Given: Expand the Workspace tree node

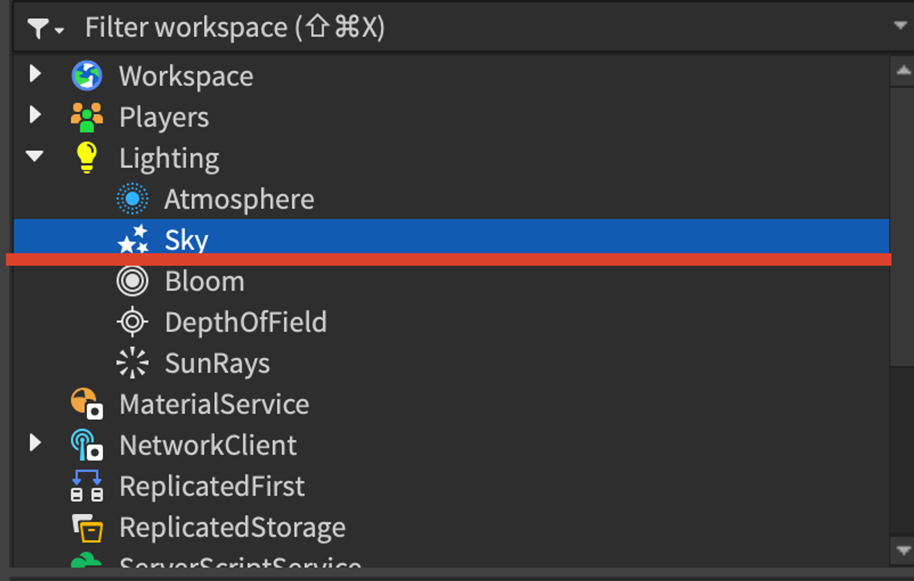Looking at the screenshot, I should coord(35,73).
